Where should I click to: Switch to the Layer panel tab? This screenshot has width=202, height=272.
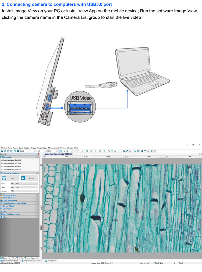click(28, 258)
